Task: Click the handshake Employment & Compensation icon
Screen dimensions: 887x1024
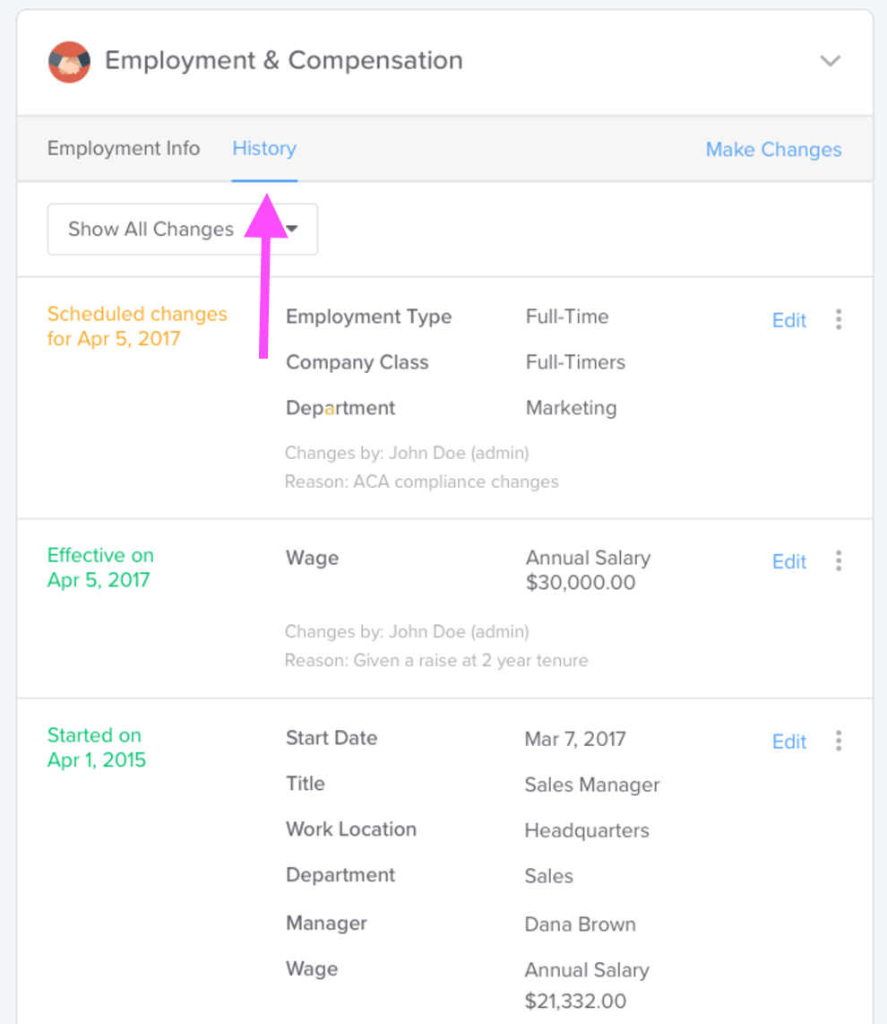Action: [x=69, y=61]
